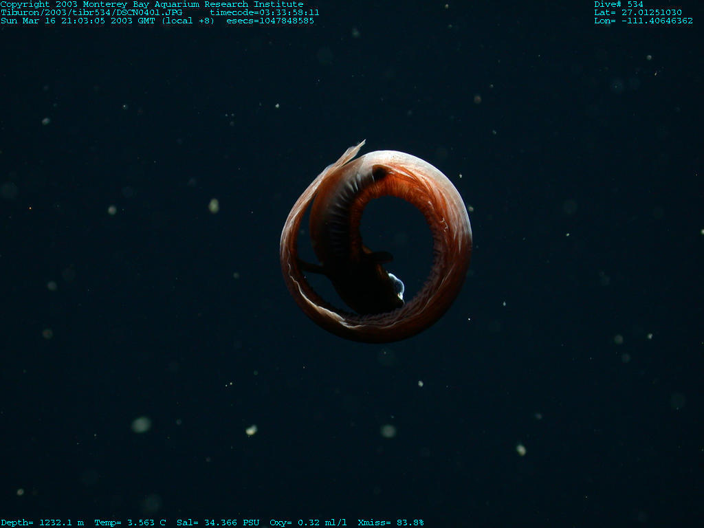
Task: Click the Oxy= 0.32 ml/l readout
Action: pos(308,522)
